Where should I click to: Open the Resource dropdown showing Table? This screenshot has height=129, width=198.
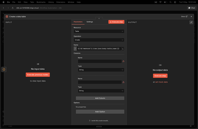click(x=99, y=31)
